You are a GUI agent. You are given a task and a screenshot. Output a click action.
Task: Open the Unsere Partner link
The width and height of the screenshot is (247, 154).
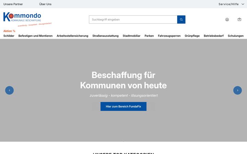pyautogui.click(x=13, y=4)
